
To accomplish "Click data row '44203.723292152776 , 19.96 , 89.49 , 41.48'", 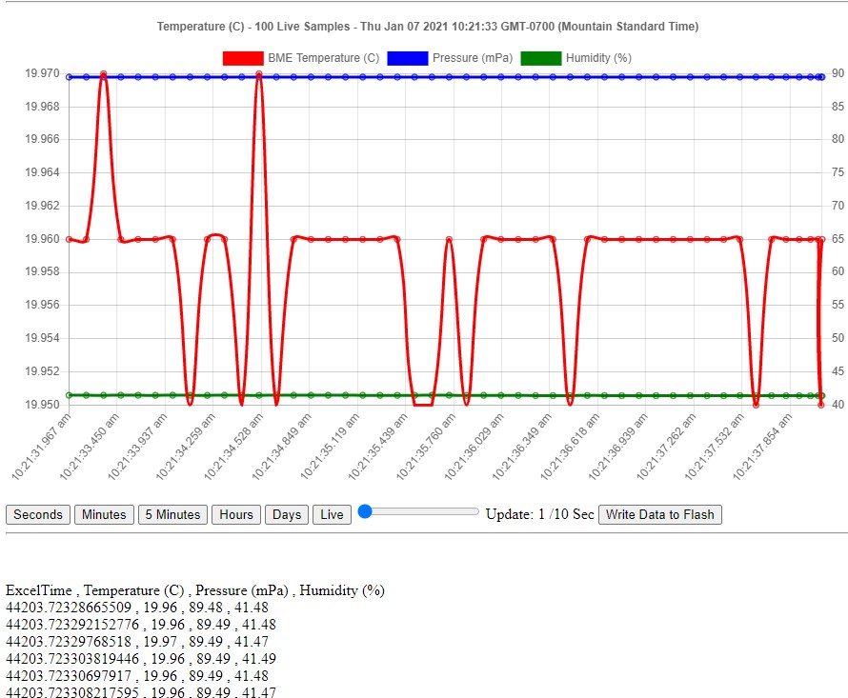I will point(141,625).
